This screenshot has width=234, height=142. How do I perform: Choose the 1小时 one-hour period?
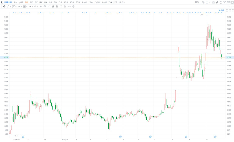point(84,2)
